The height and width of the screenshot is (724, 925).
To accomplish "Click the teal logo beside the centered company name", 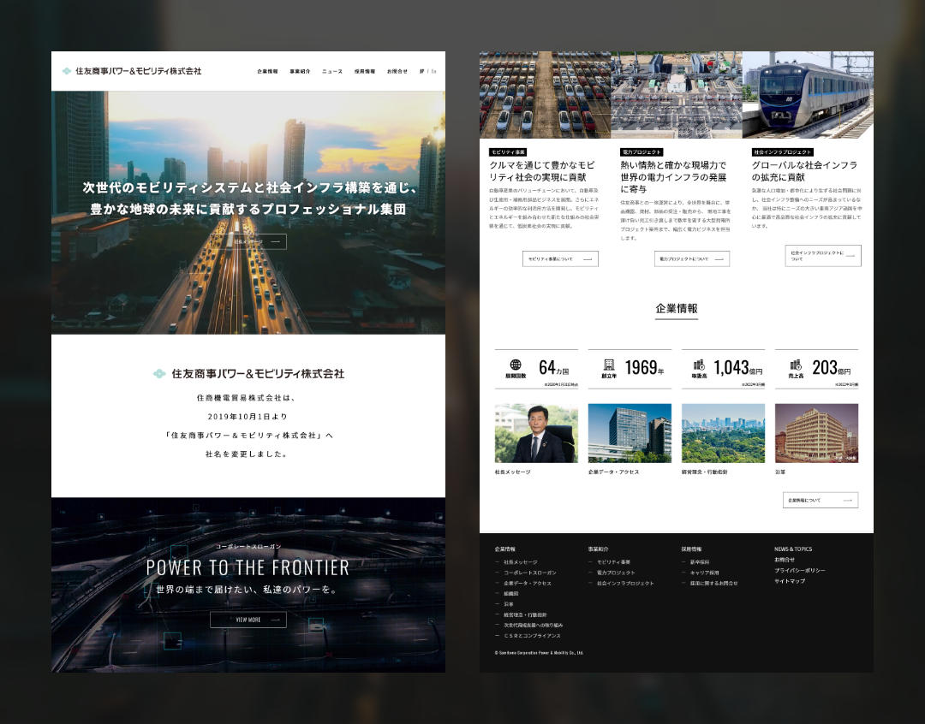I will [158, 374].
